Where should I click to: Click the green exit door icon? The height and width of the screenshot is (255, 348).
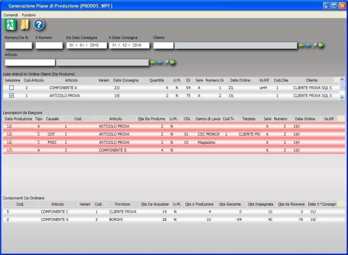pos(10,24)
